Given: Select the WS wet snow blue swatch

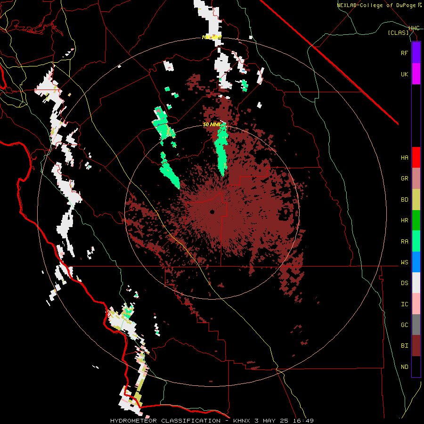Looking at the screenshot, I should [416, 262].
